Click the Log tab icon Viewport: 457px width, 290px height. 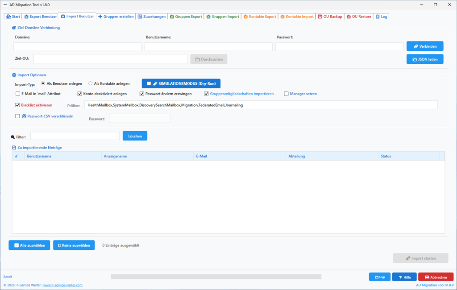pos(378,17)
